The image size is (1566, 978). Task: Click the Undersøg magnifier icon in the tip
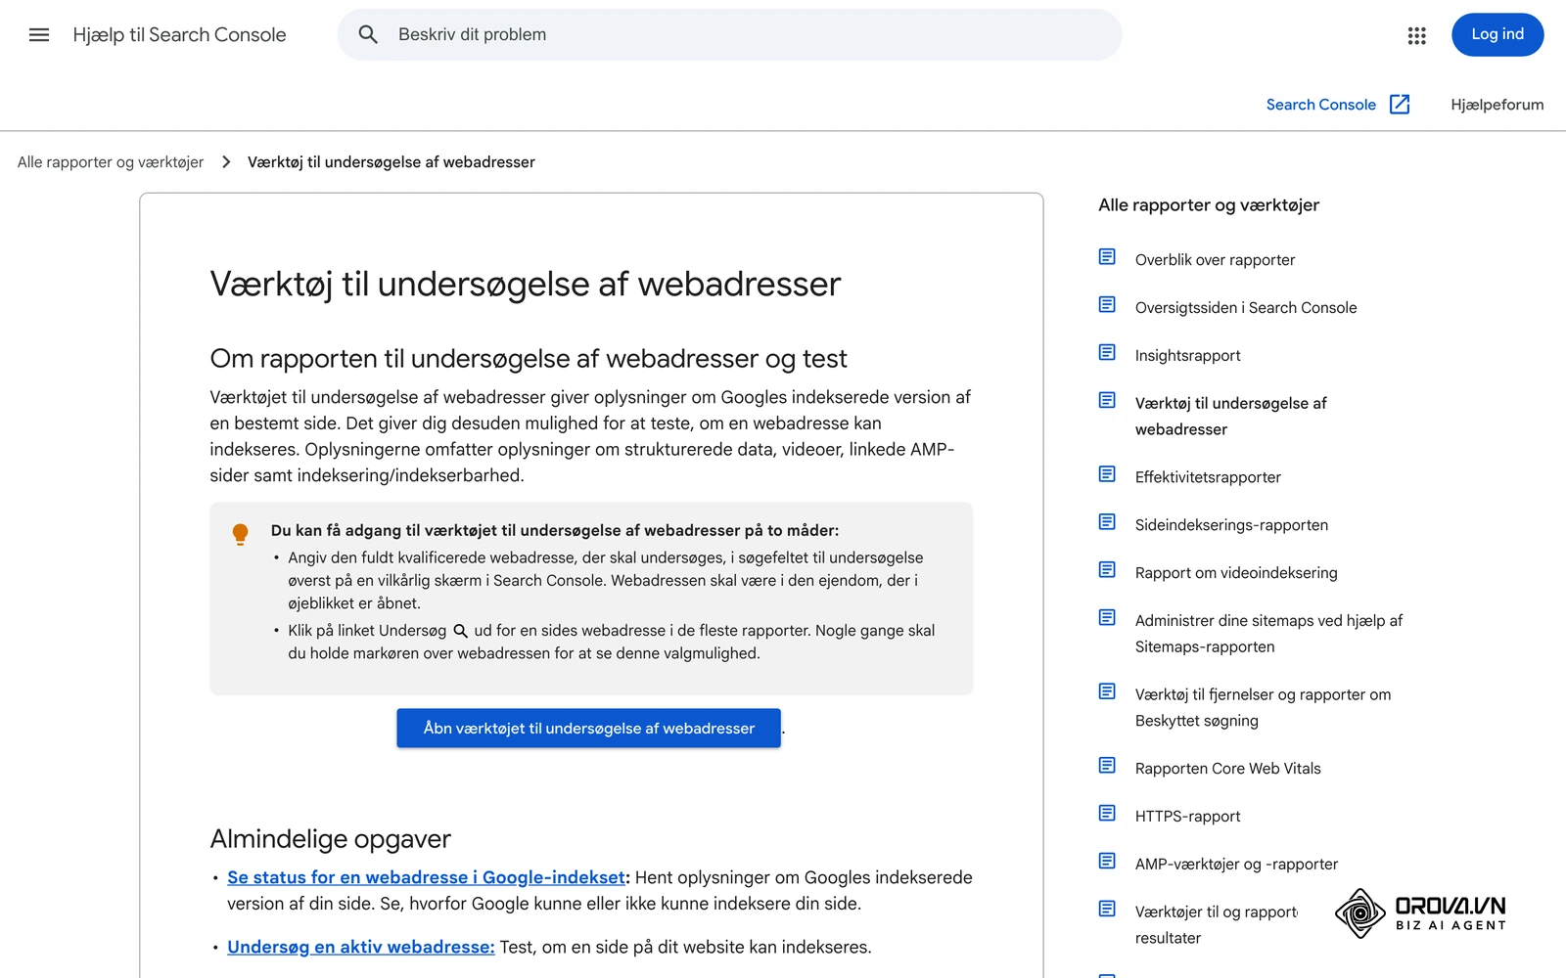click(460, 631)
